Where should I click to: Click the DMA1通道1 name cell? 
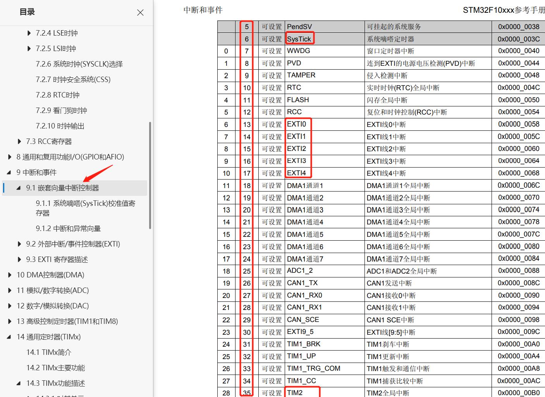tap(325, 186)
